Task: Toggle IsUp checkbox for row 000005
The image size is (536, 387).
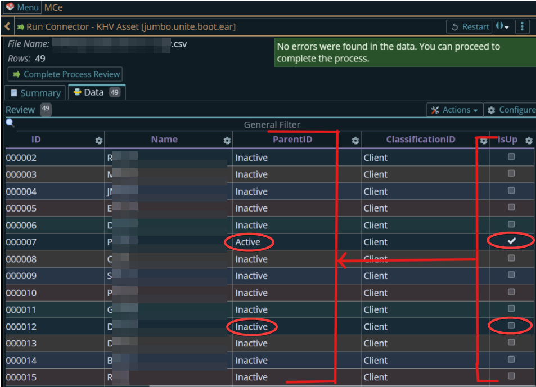Action: [511, 207]
